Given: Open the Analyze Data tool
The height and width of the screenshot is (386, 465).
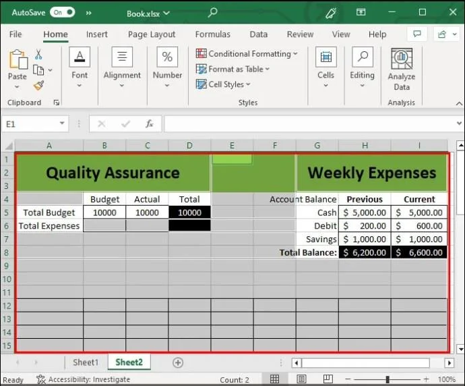Looking at the screenshot, I should tap(402, 70).
